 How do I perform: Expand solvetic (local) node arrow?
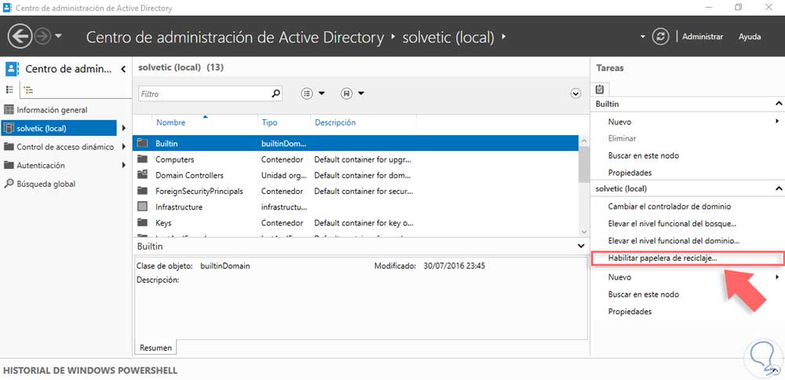click(x=123, y=128)
